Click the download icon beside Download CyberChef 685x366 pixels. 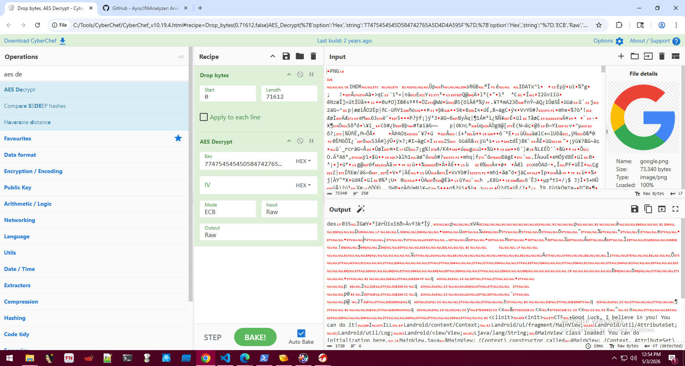point(63,41)
